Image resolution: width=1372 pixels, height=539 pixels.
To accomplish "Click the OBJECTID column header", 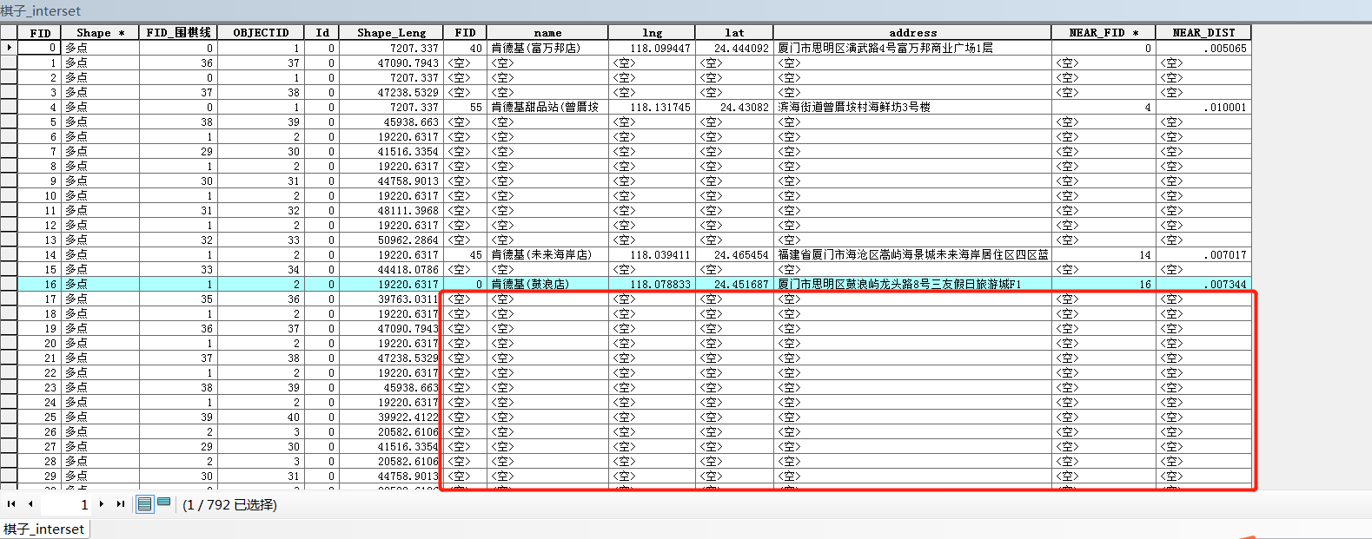I will tap(261, 33).
